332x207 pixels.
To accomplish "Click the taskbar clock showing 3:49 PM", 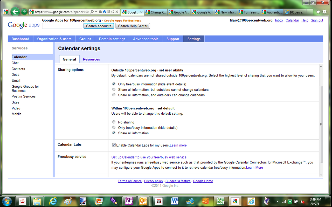I will pos(315,201).
